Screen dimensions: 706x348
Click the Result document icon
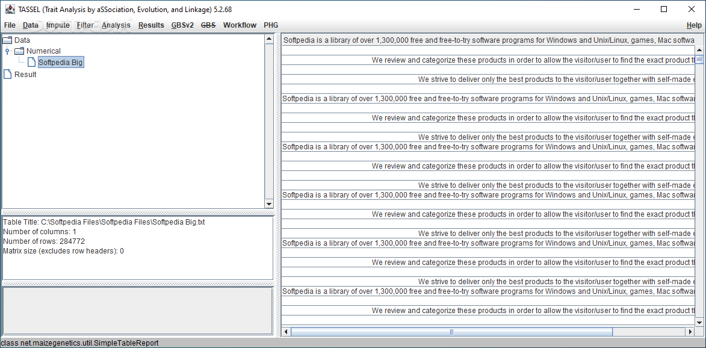(8, 74)
